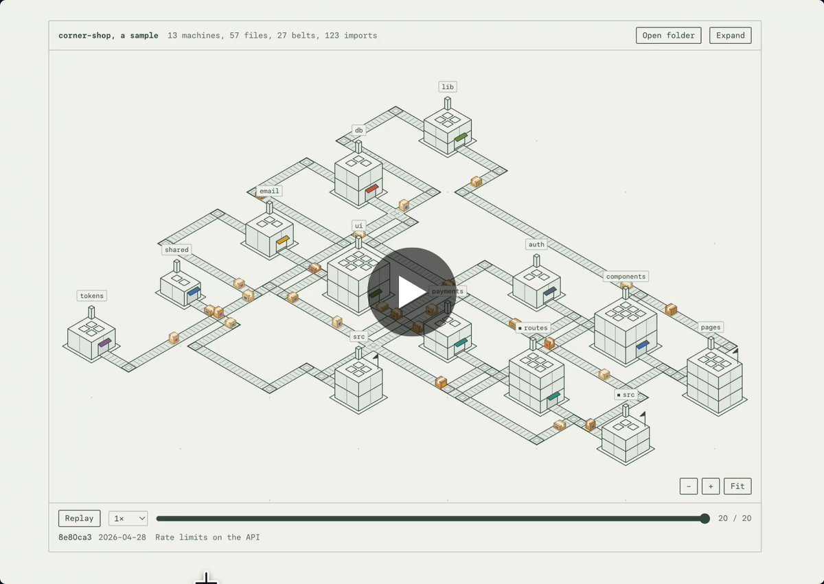Click the shared label tag
Image resolution: width=824 pixels, height=584 pixels.
176,250
